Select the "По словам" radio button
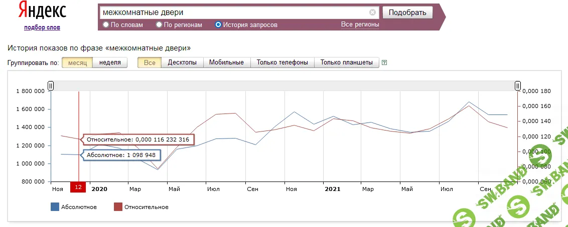This screenshot has width=568, height=227. tap(106, 24)
